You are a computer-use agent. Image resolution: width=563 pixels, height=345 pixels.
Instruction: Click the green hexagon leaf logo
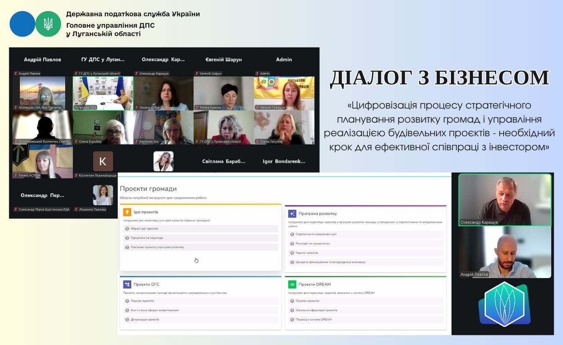(x=505, y=304)
